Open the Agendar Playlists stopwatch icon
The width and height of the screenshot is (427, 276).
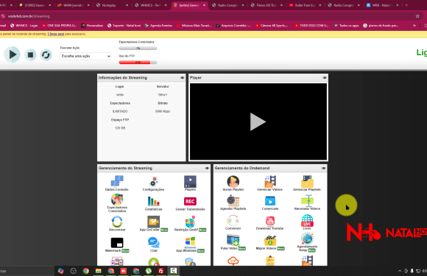[233, 201]
